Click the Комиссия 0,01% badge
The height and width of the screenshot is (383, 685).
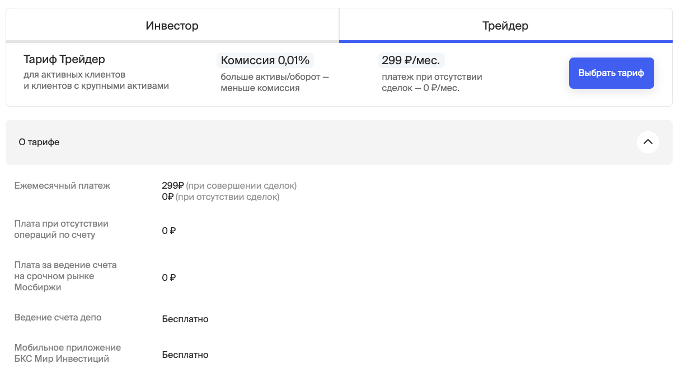[265, 60]
